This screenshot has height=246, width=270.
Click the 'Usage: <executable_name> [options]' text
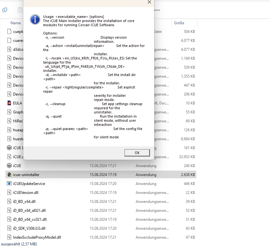73,17
